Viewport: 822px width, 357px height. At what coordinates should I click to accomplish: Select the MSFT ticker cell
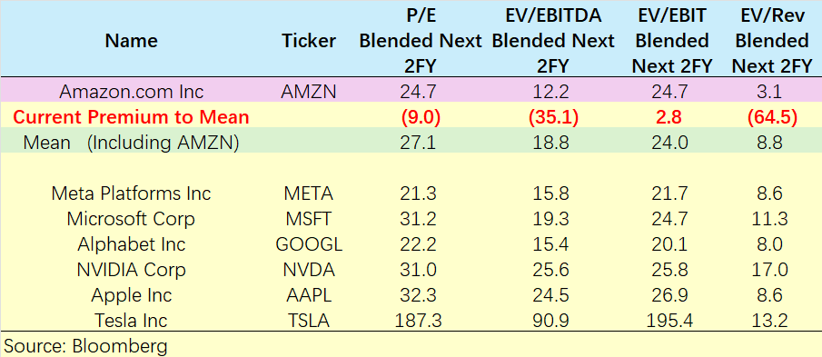[x=308, y=219]
